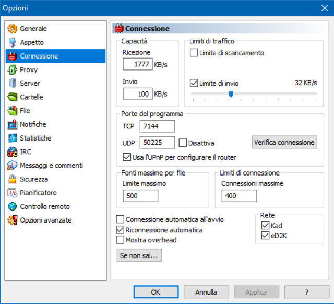334x304 pixels.
Task: Click the Cartelle green folder icon
Action: coord(12,97)
